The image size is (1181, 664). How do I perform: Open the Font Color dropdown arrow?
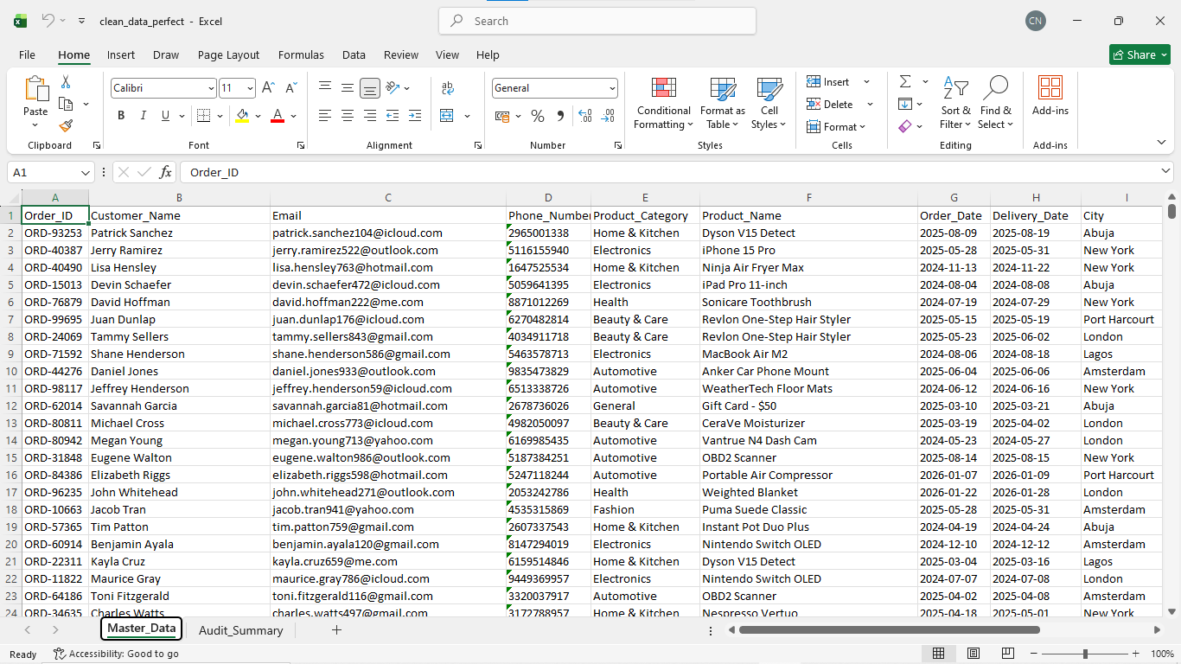pos(294,116)
